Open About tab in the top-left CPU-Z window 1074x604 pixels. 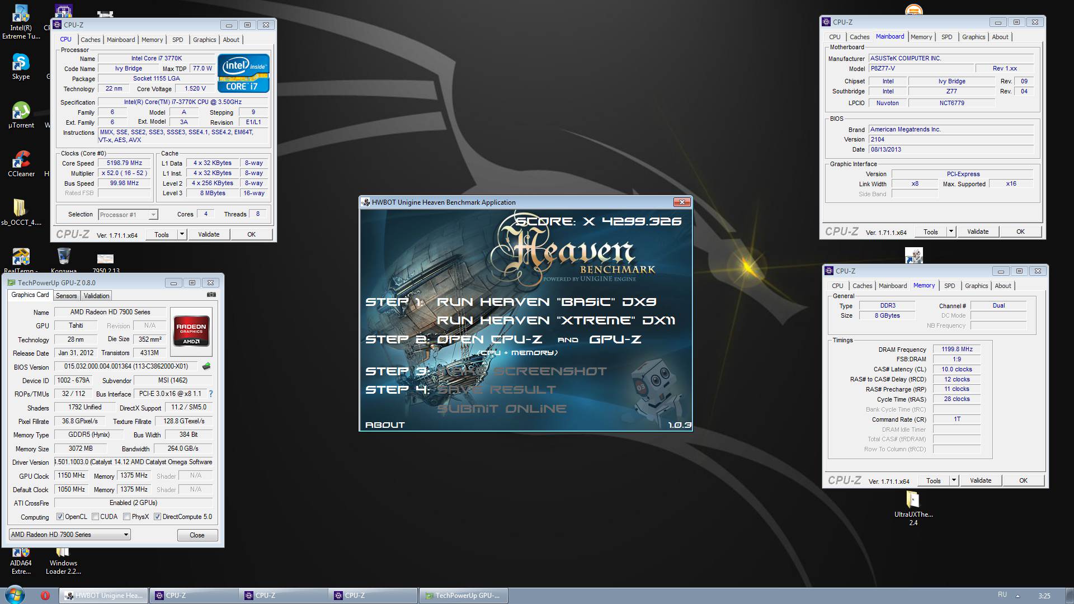(231, 40)
